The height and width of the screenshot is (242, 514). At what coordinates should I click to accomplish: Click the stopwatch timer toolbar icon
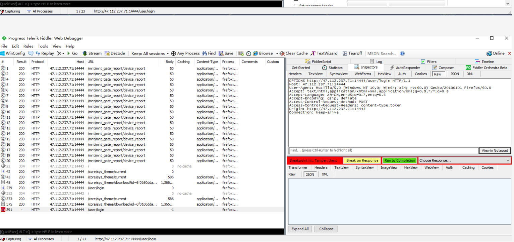pos(248,53)
